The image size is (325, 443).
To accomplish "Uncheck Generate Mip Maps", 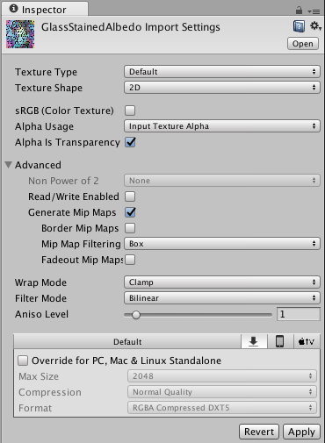I will [130, 212].
